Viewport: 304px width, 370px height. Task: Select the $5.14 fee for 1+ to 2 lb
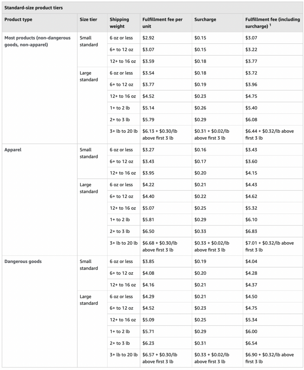(x=148, y=108)
